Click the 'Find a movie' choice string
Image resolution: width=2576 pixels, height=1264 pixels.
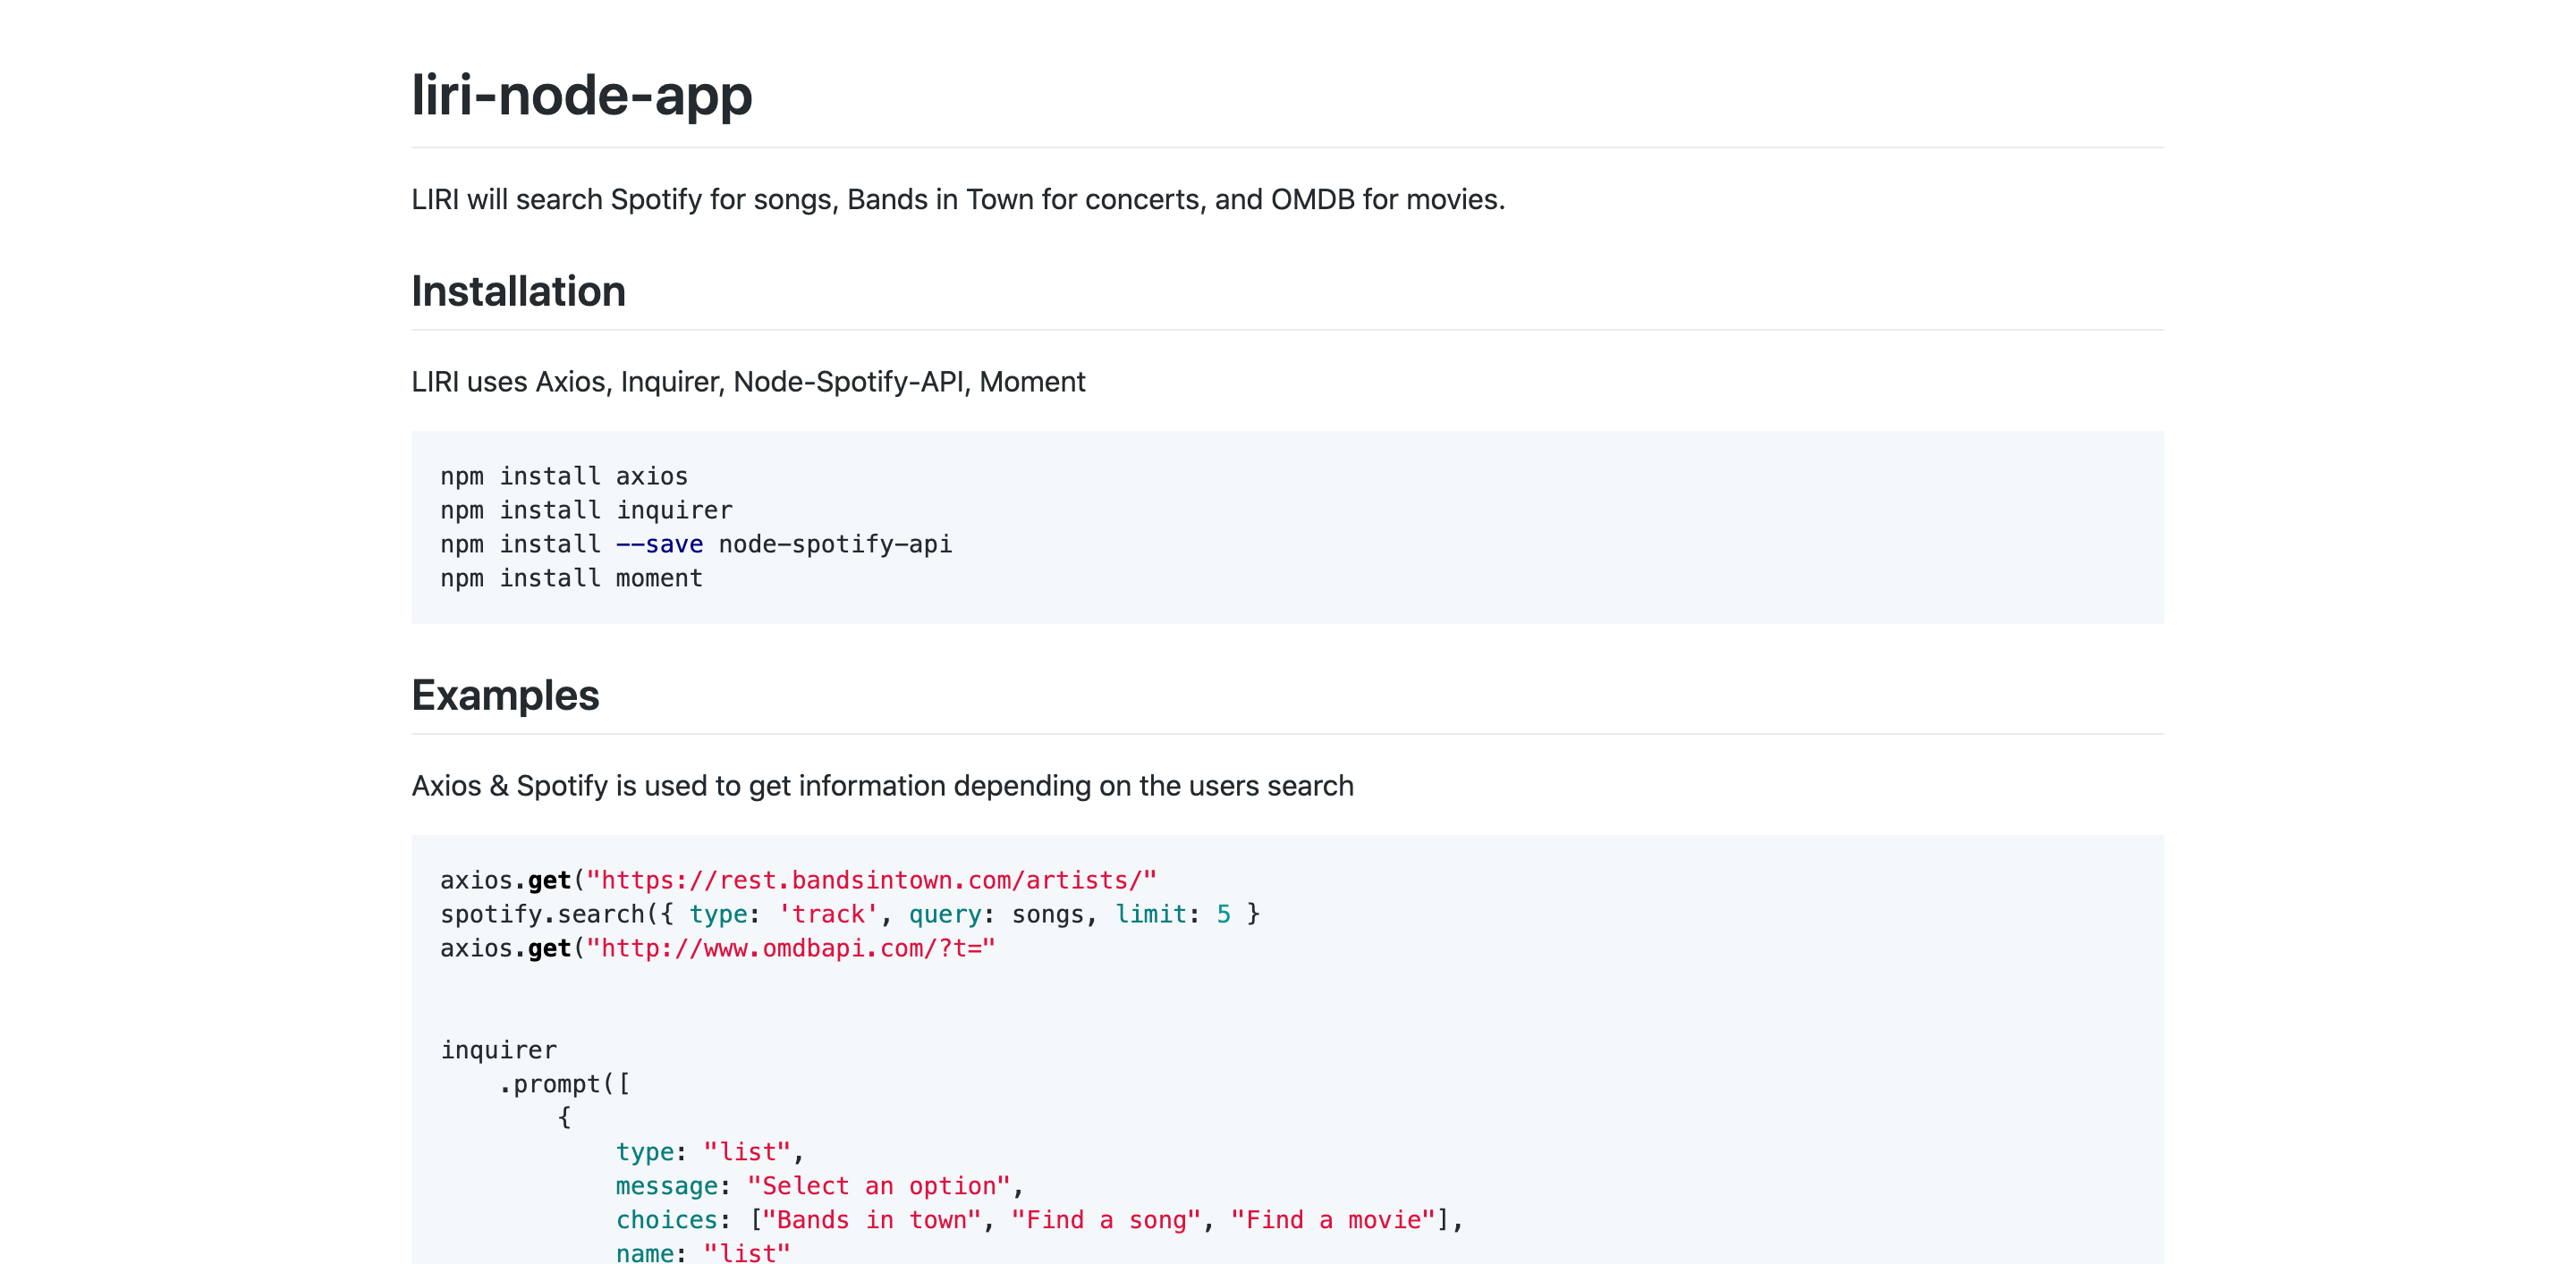1333,1219
